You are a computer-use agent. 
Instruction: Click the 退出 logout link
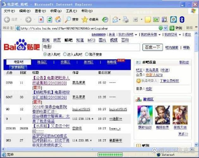point(188,35)
